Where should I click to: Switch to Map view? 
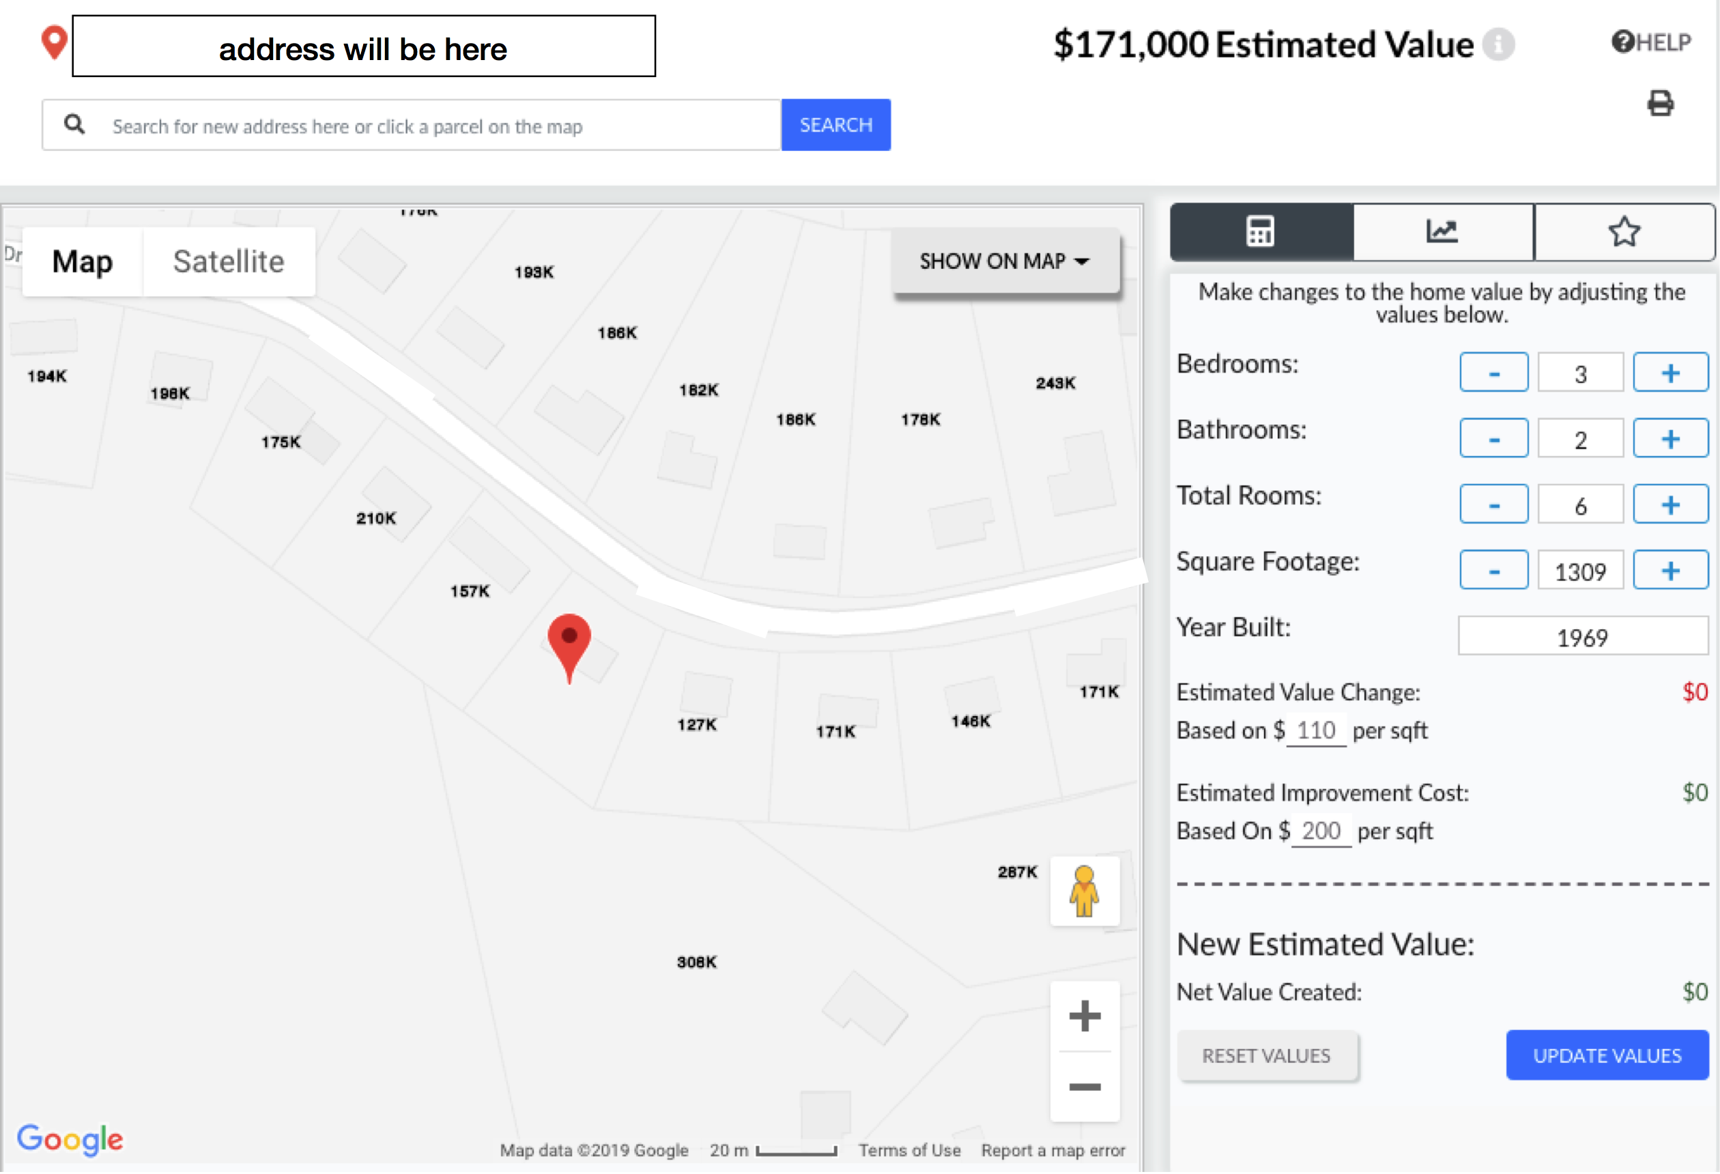click(82, 261)
